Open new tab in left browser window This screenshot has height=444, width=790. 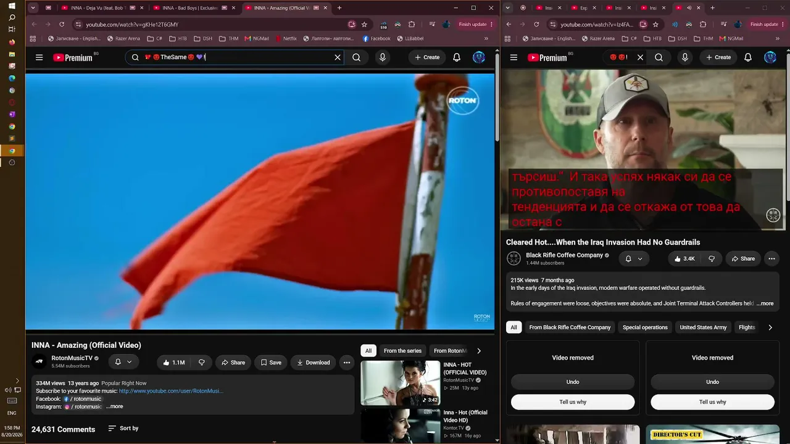[339, 8]
